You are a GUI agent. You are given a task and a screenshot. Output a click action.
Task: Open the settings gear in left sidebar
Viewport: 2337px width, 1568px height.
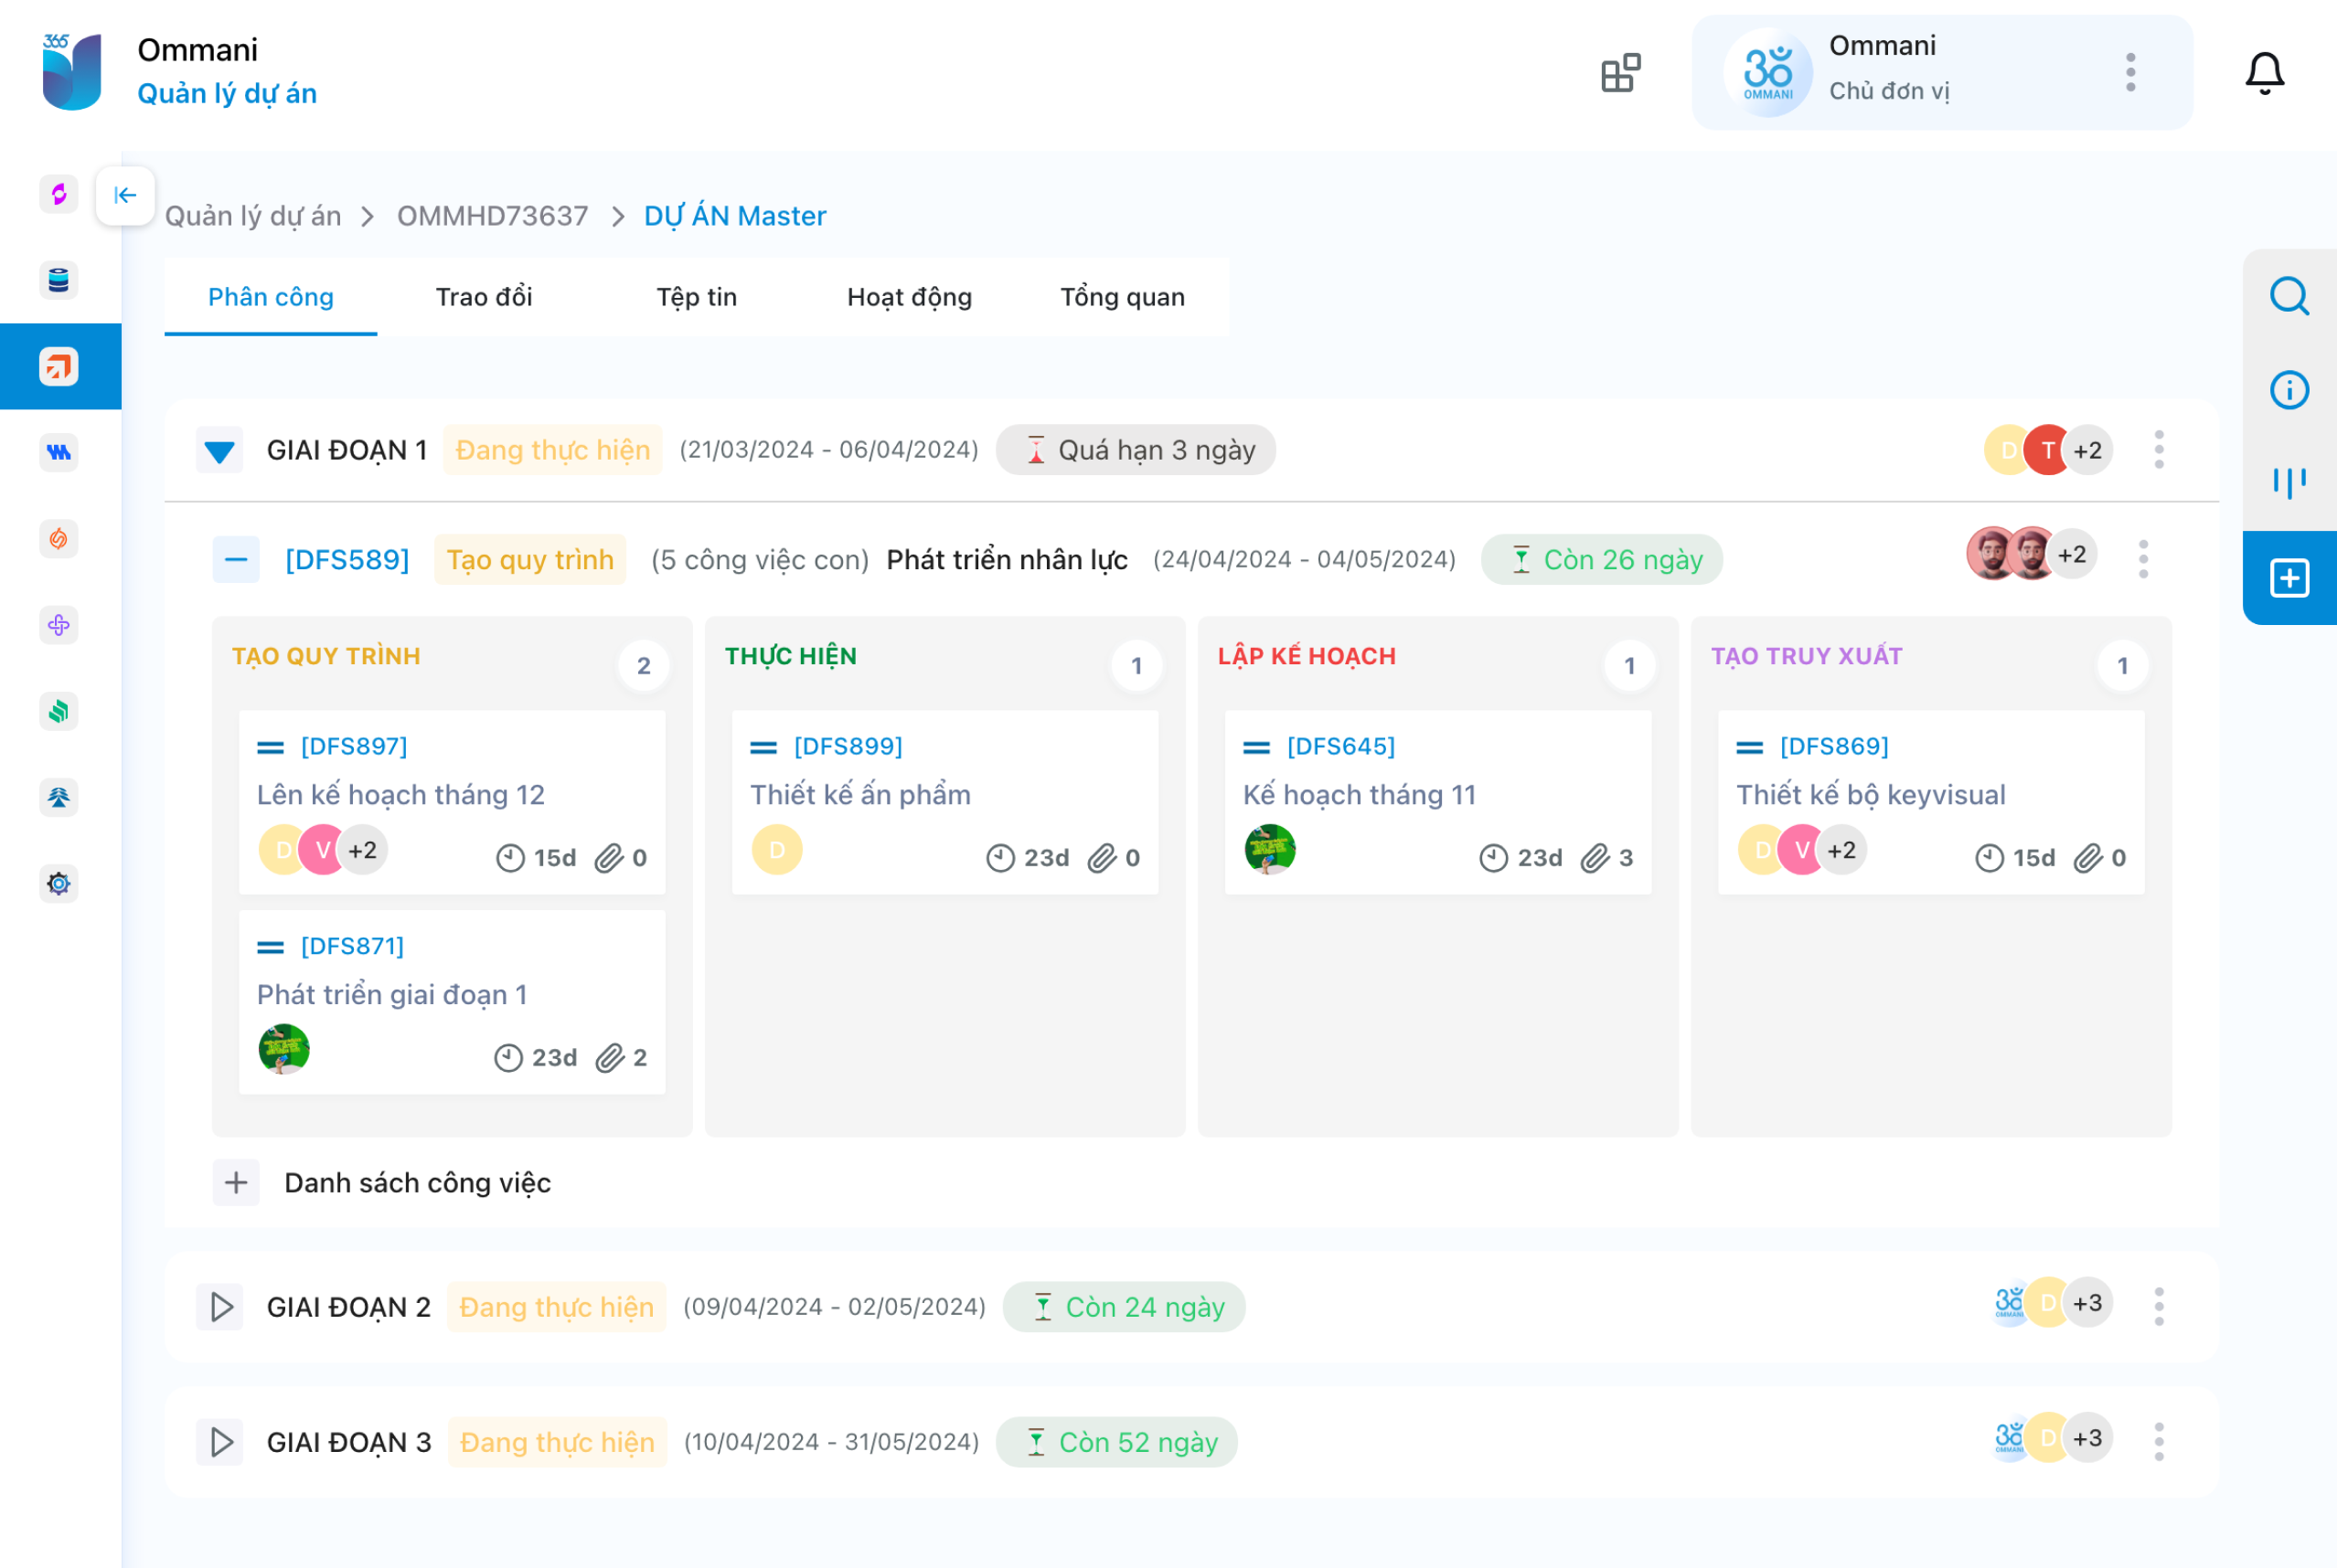59,884
